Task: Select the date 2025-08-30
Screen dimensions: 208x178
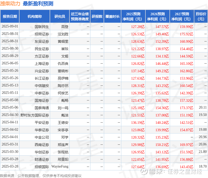Action: coord(10,49)
